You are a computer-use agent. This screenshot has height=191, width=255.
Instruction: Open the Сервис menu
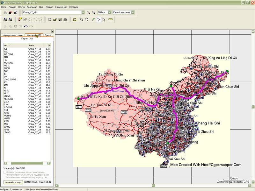pos(49,6)
